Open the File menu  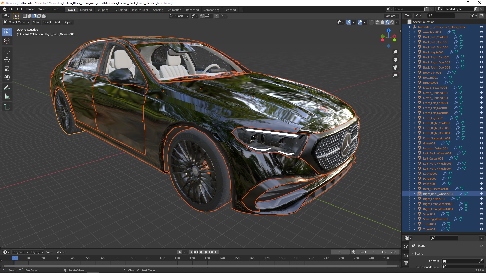[11, 9]
